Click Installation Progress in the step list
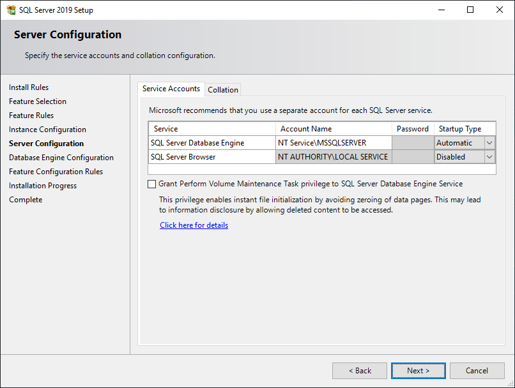515x388 pixels. [43, 186]
